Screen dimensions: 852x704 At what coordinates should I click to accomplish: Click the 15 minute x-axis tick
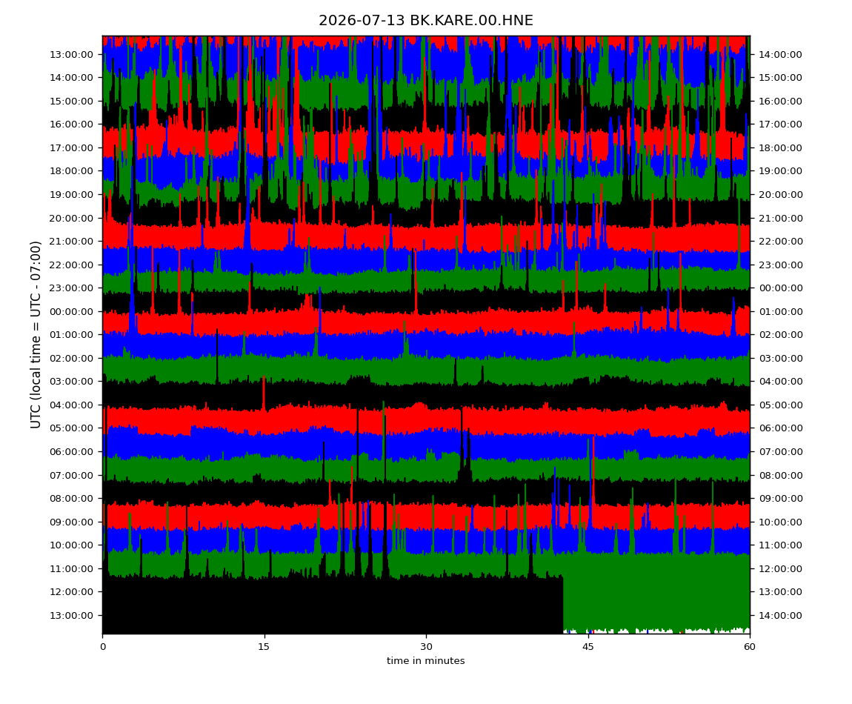[x=264, y=647]
